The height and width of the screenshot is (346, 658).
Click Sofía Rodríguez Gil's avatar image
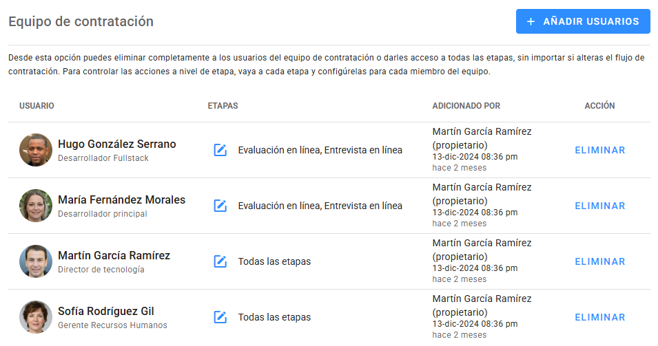[36, 317]
